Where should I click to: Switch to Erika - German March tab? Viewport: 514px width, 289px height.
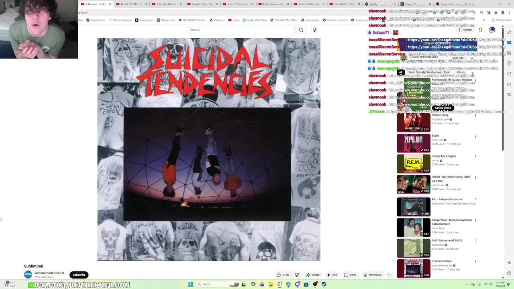(x=274, y=4)
